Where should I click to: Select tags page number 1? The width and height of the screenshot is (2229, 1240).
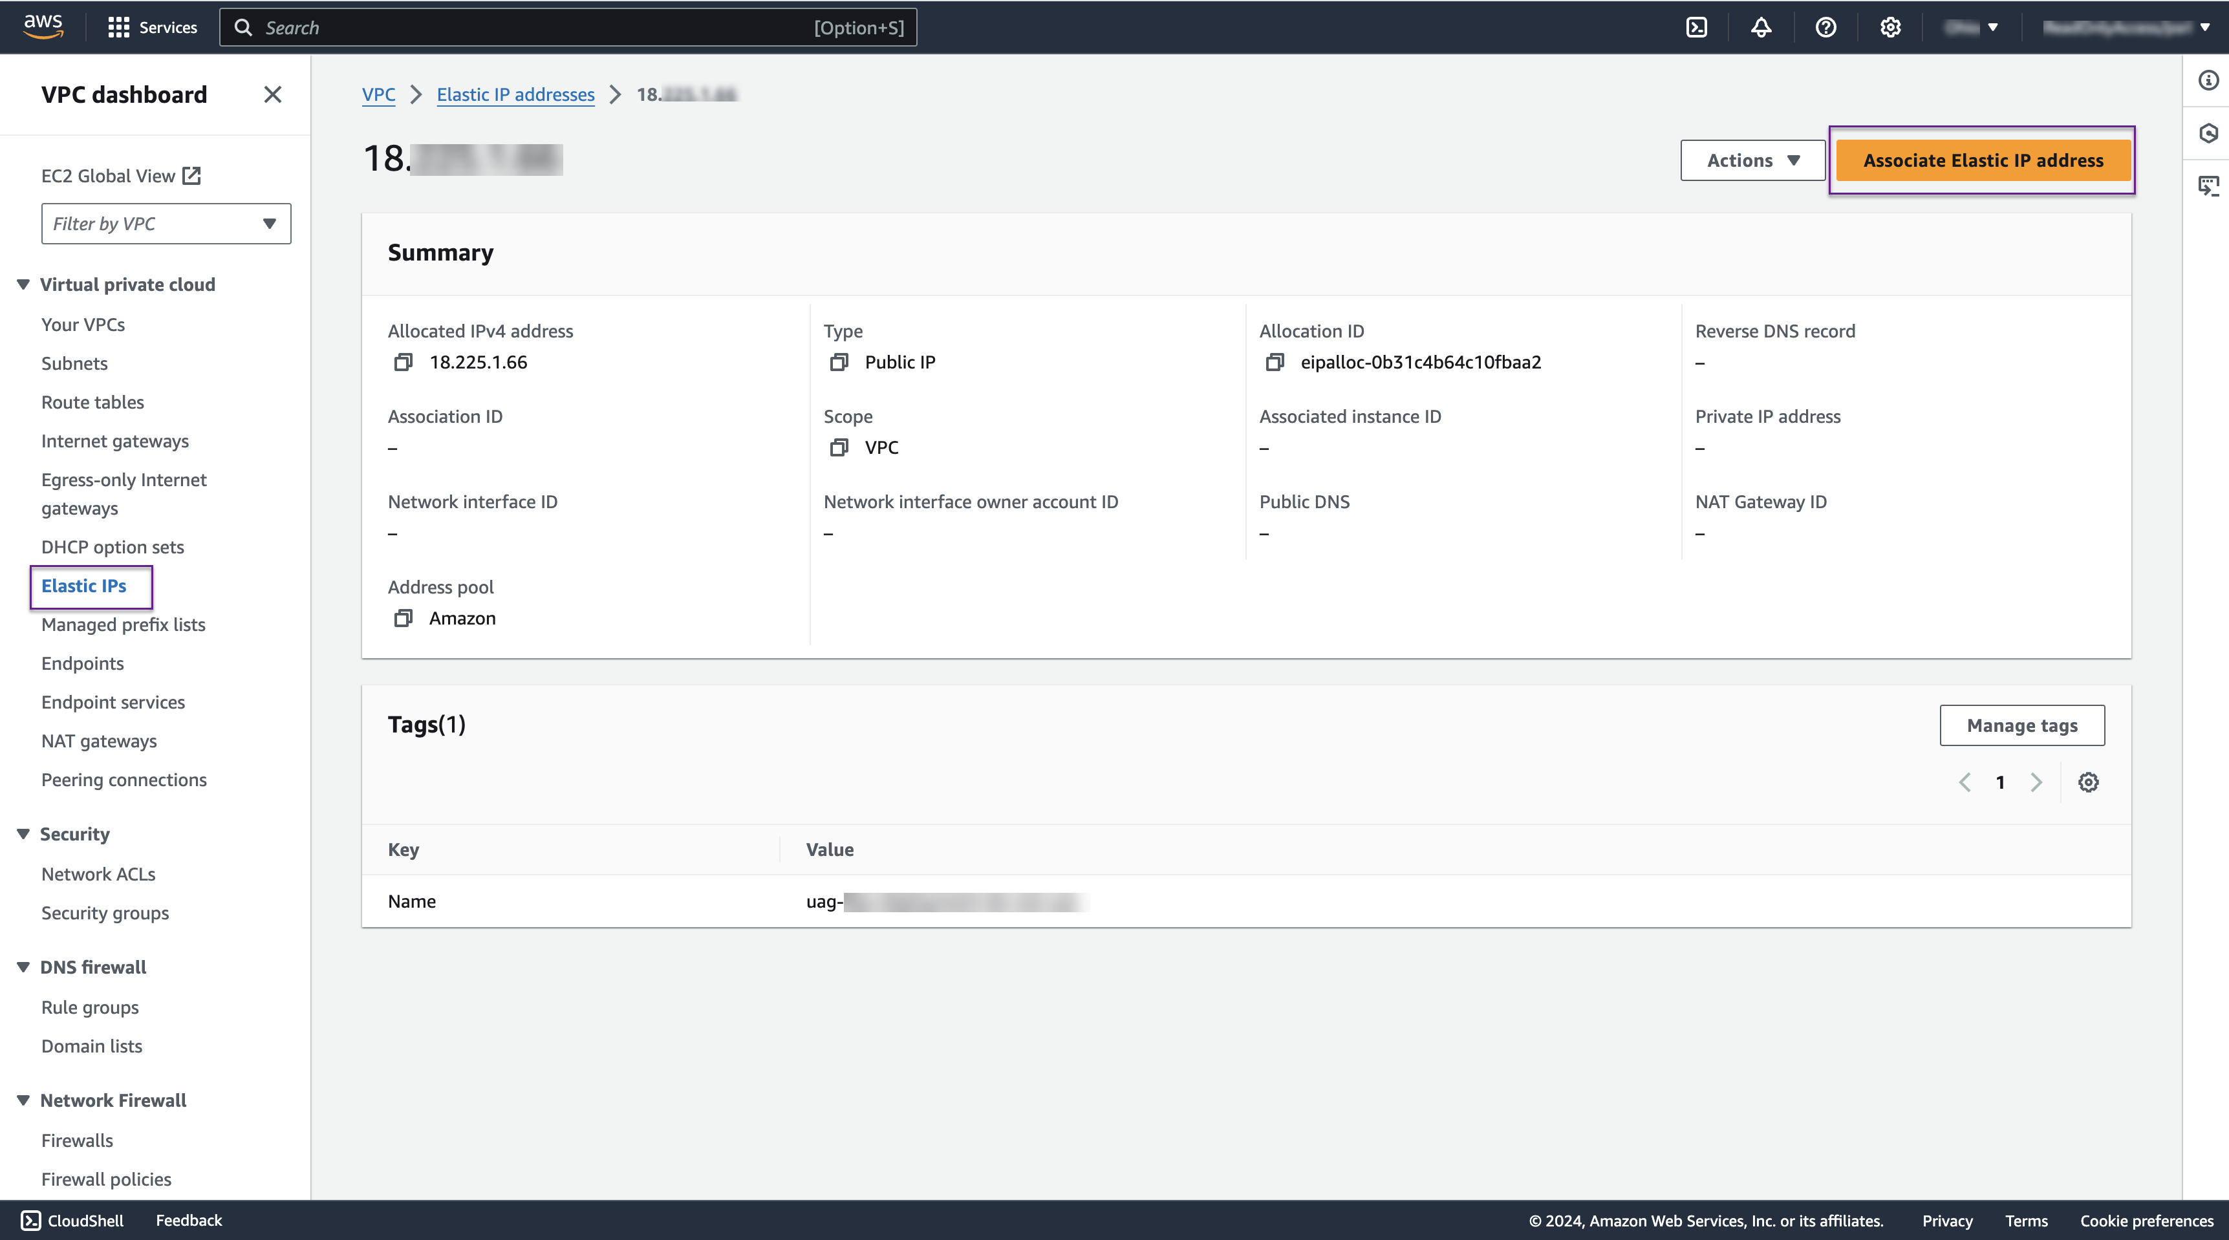point(2001,782)
